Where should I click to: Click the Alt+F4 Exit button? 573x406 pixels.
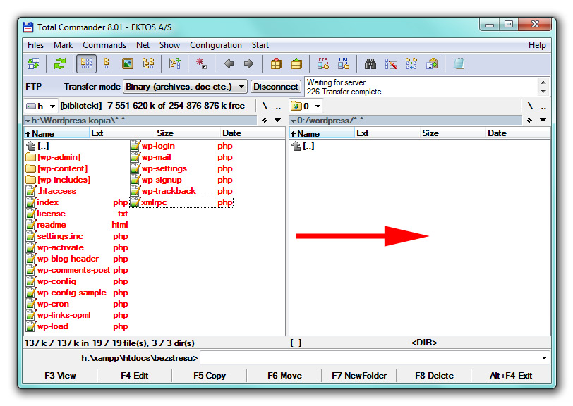[x=510, y=375]
